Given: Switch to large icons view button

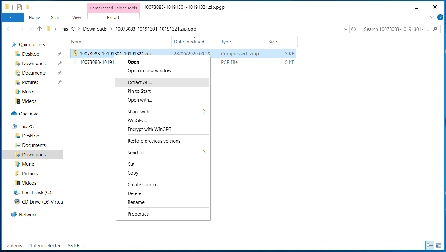Looking at the screenshot, I should (438, 245).
